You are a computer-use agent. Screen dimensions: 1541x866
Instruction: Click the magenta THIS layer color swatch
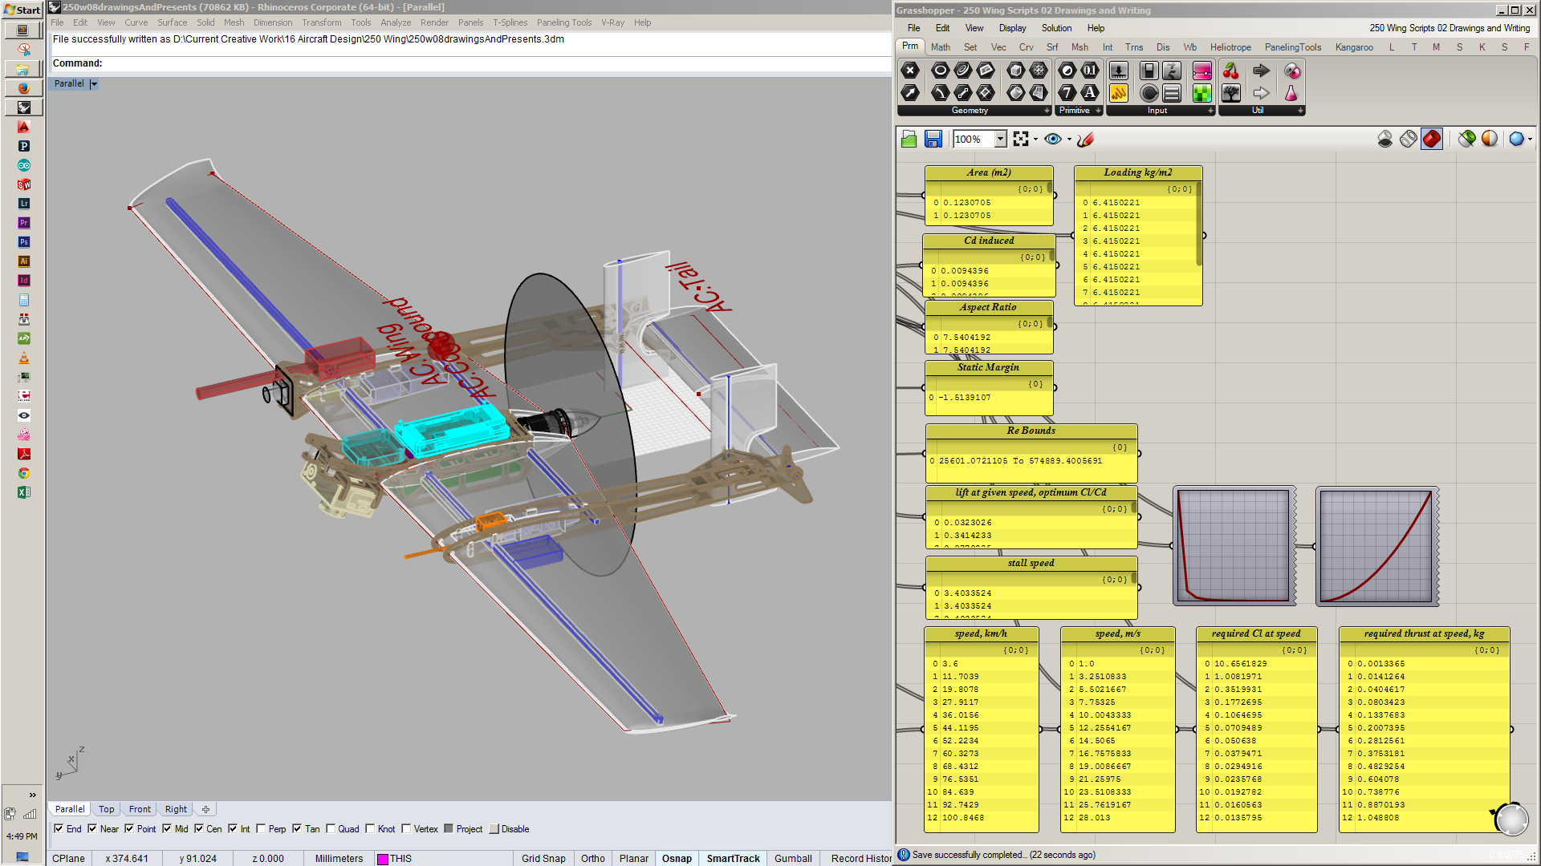coord(383,859)
